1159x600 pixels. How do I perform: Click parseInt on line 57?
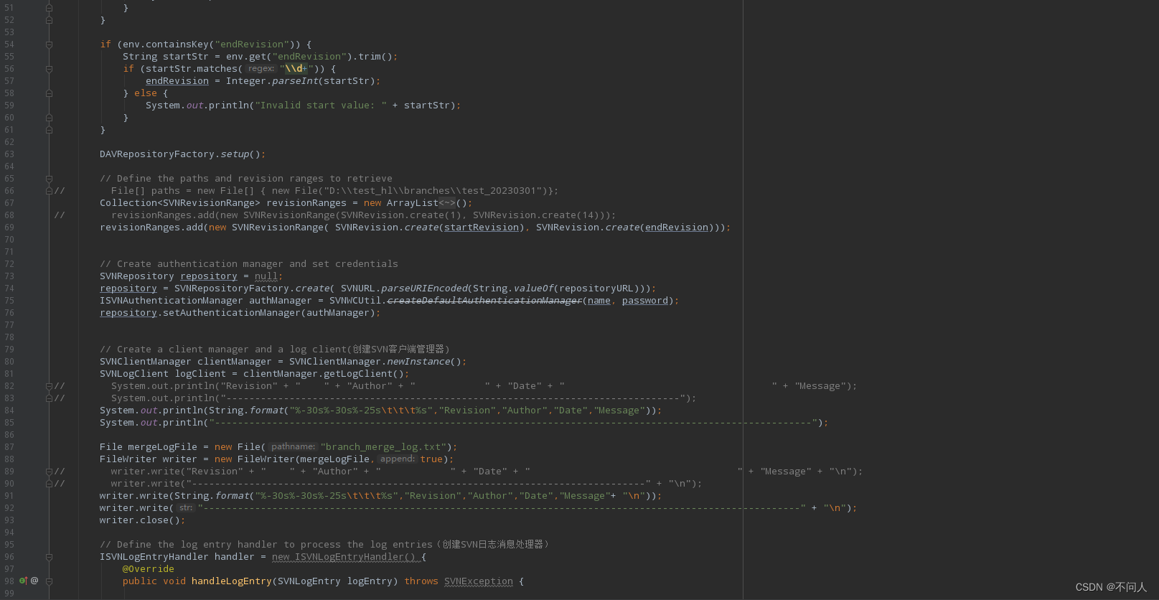click(295, 81)
